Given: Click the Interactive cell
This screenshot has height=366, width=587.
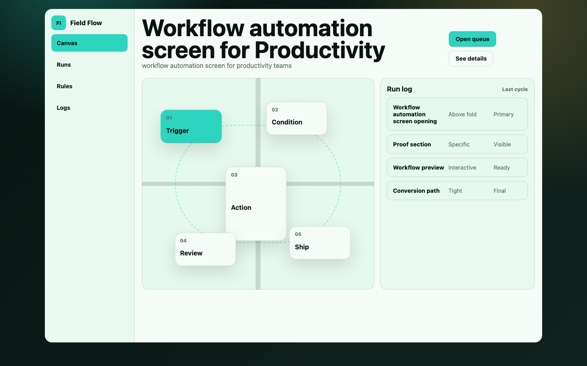Looking at the screenshot, I should click(x=462, y=168).
